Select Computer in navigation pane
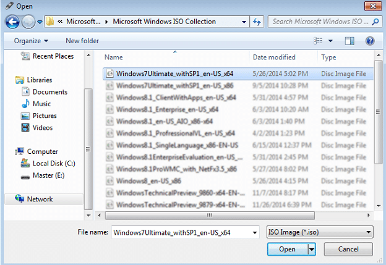This screenshot has width=386, height=265. pos(36,151)
